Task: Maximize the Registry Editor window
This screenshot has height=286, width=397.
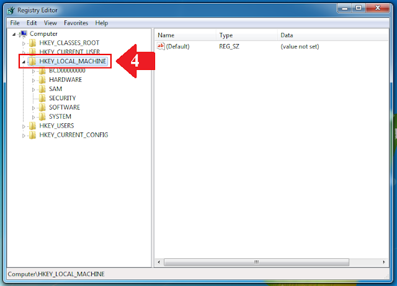Action: click(x=359, y=8)
